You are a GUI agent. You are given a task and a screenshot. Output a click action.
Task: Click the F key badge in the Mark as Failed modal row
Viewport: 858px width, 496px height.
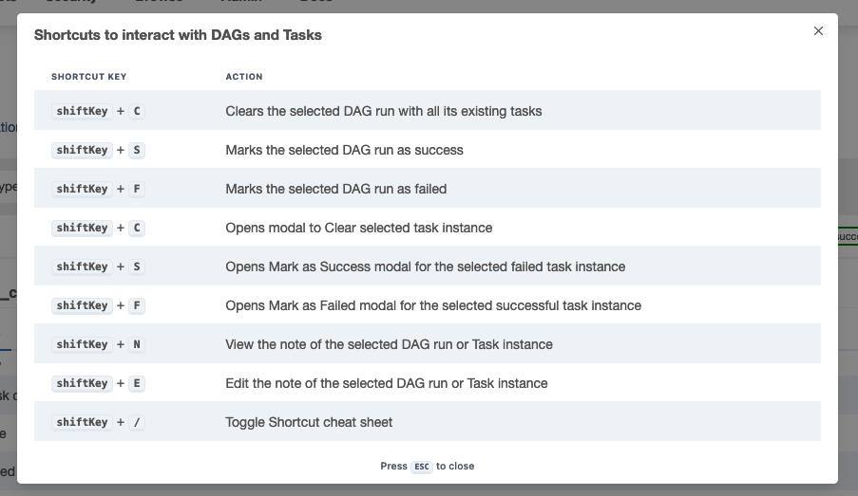click(x=137, y=305)
